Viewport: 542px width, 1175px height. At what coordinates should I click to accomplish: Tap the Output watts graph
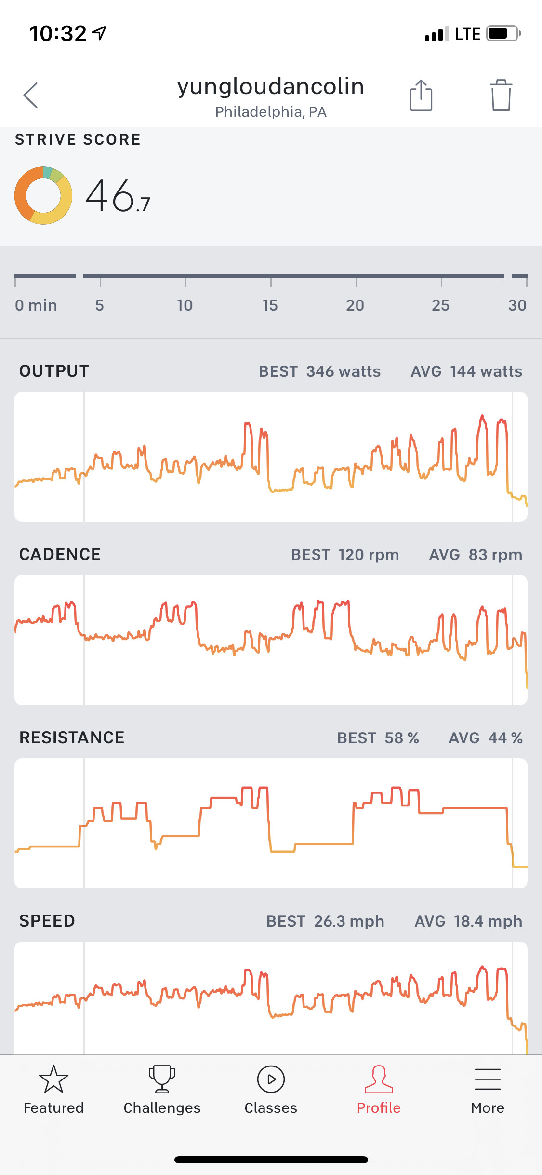(x=271, y=456)
